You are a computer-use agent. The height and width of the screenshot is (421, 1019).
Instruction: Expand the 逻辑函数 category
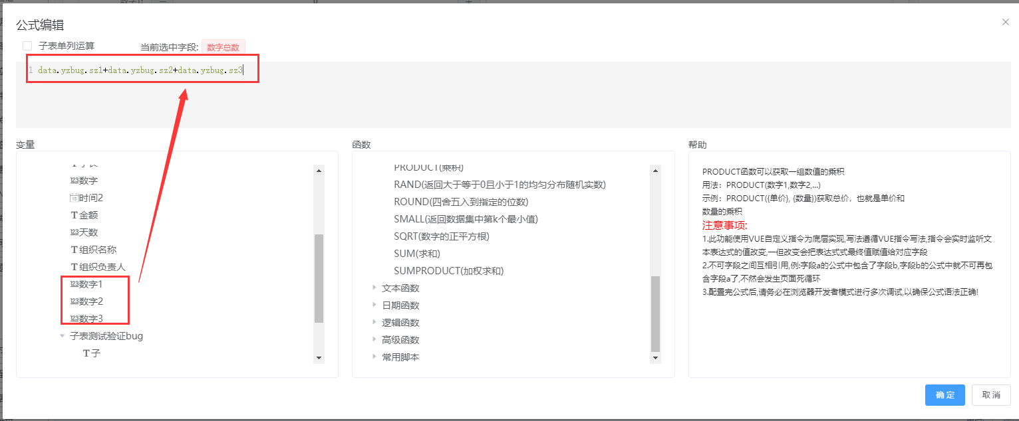(374, 323)
